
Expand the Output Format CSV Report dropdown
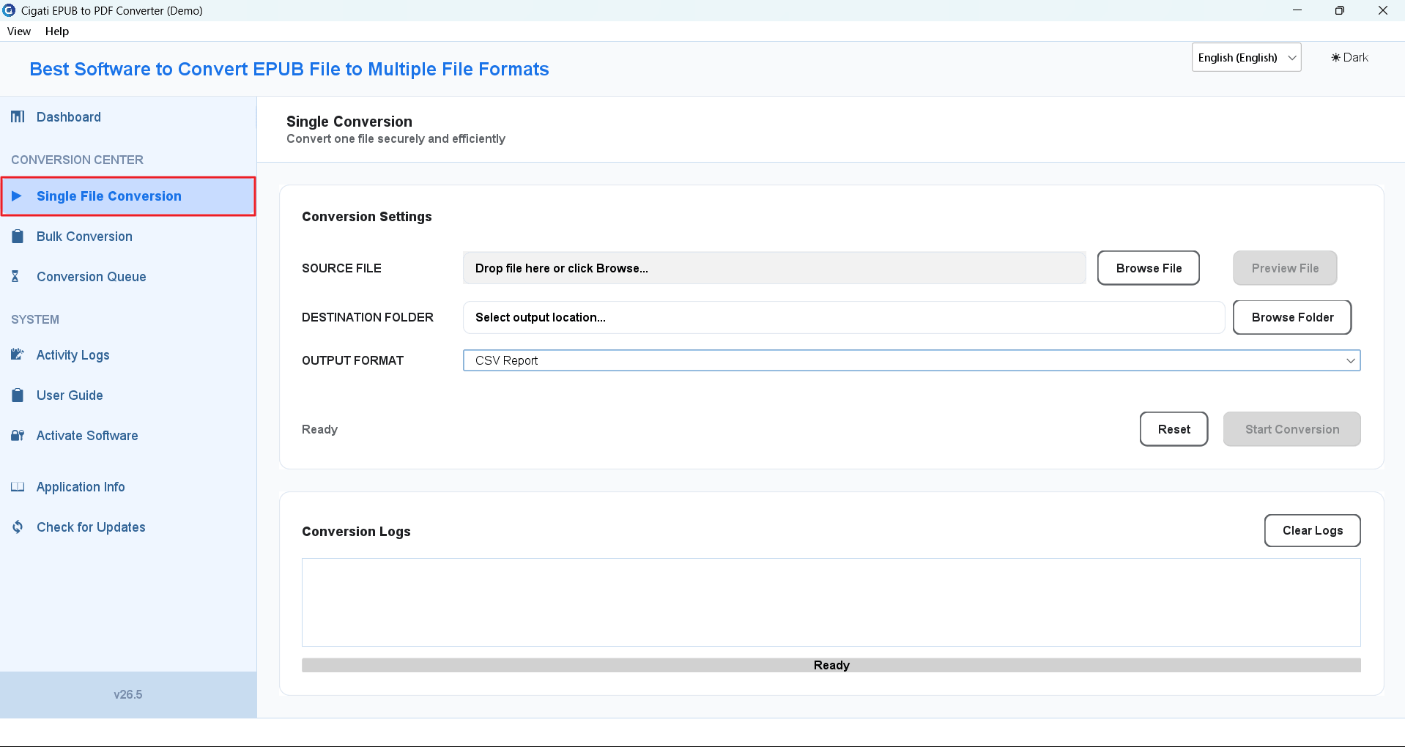pyautogui.click(x=911, y=360)
